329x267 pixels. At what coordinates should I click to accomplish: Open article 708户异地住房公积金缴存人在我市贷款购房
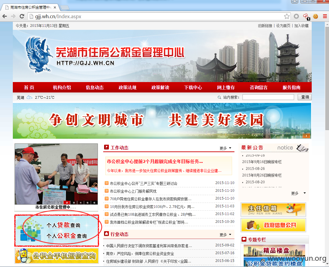tap(150, 199)
